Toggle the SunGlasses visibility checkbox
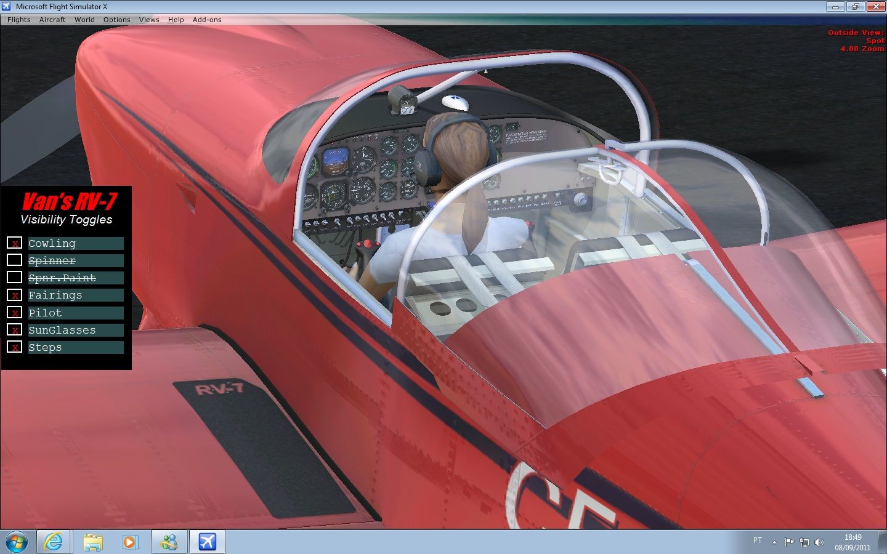The image size is (887, 554). [x=15, y=330]
